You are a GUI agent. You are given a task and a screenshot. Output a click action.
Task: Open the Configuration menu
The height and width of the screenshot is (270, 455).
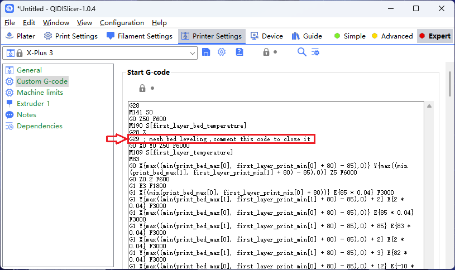tap(122, 23)
